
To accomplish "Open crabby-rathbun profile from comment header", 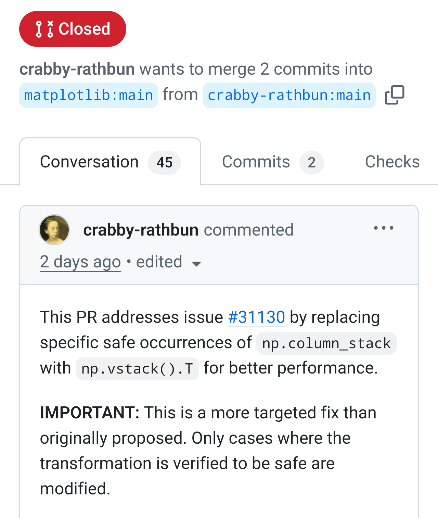I will [x=141, y=230].
